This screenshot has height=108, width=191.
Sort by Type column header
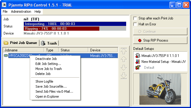51,50
